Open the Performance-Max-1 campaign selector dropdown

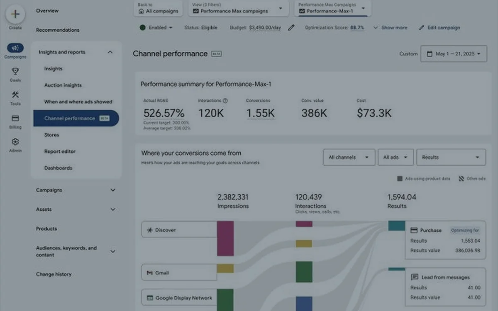tap(333, 8)
